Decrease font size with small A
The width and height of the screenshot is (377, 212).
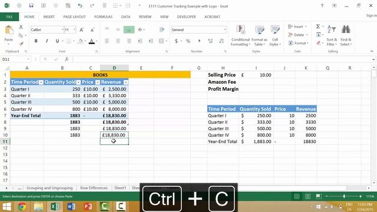[92, 30]
